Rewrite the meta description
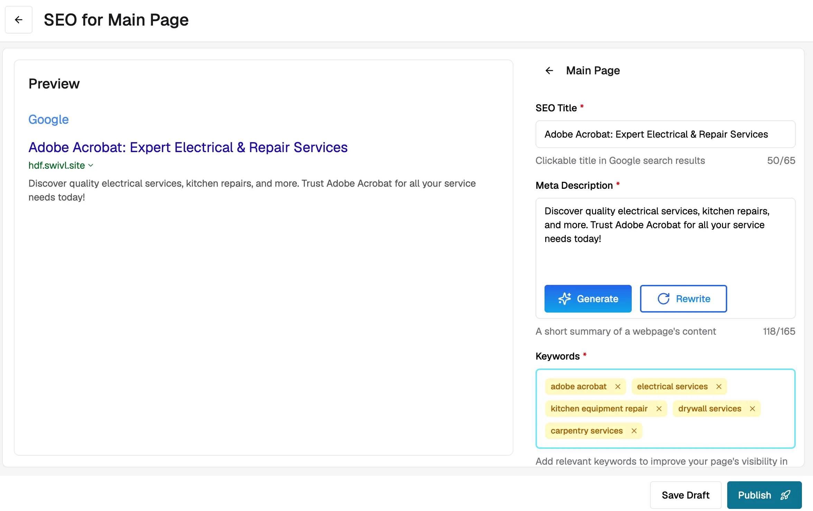The height and width of the screenshot is (511, 813). click(683, 299)
